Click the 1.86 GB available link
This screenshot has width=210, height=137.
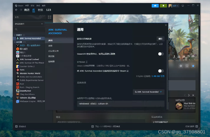click(x=158, y=76)
